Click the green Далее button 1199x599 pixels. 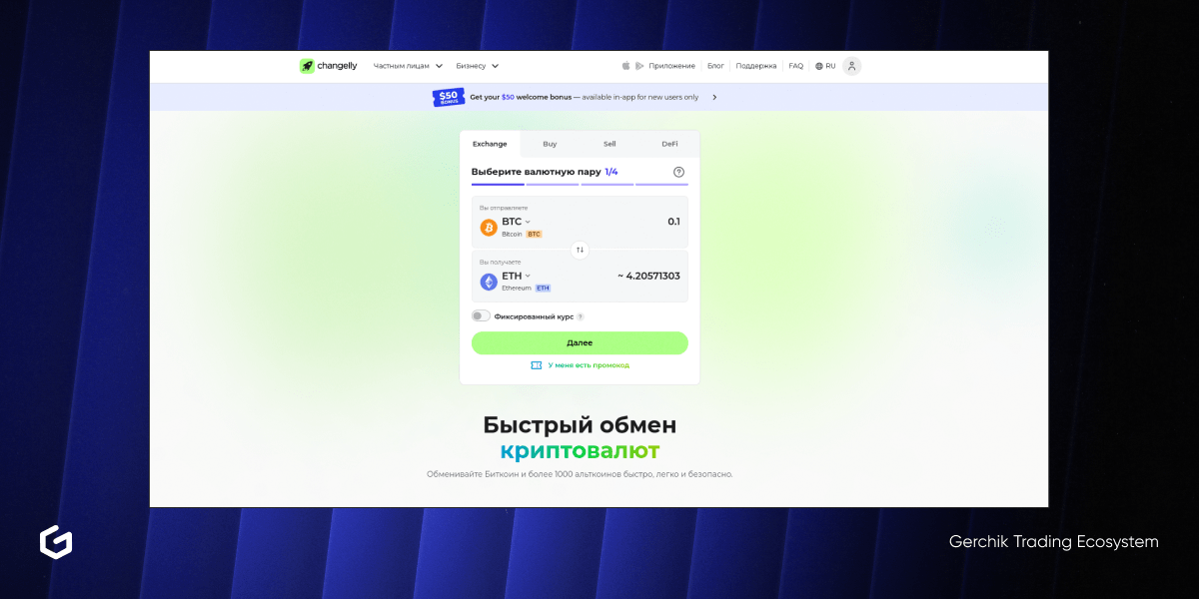point(580,342)
